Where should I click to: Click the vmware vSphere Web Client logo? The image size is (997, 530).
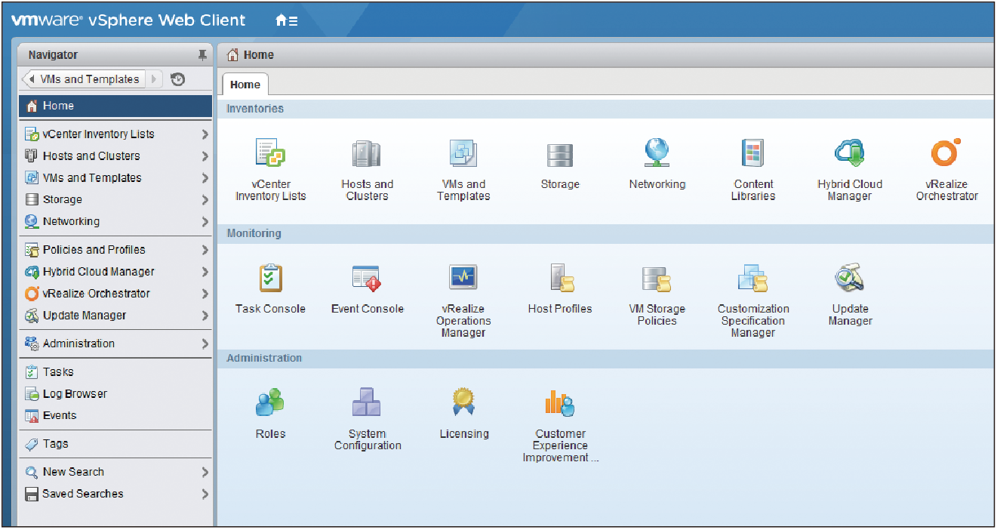click(128, 20)
